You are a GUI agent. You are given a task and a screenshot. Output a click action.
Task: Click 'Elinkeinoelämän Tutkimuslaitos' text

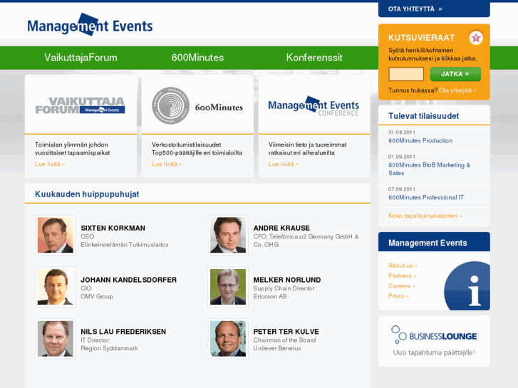[125, 245]
